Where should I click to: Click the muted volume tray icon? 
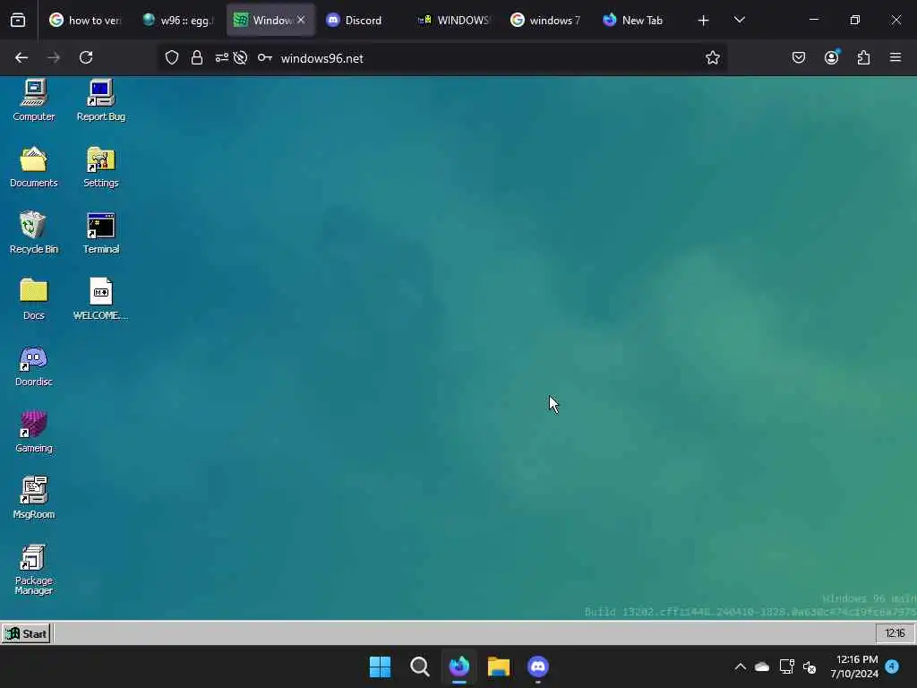pyautogui.click(x=810, y=666)
